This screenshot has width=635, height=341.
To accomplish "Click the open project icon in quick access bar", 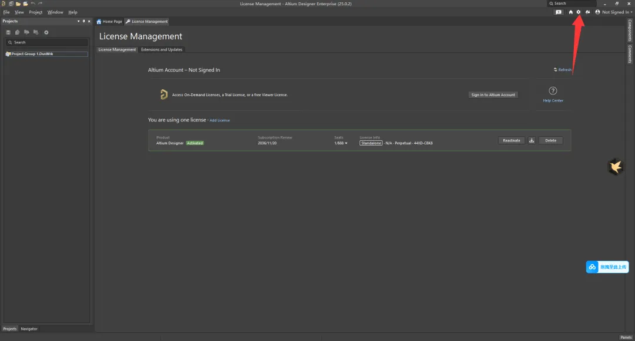I will [x=25, y=4].
